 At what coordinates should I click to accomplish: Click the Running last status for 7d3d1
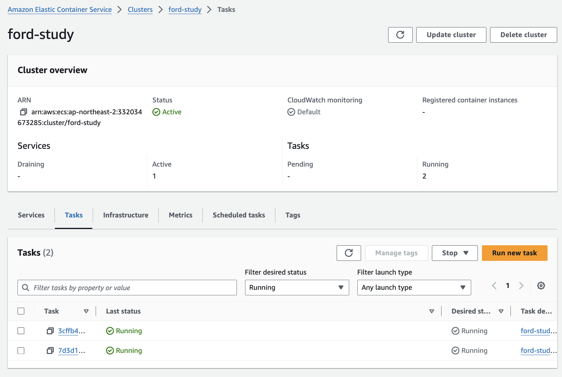[x=129, y=351]
